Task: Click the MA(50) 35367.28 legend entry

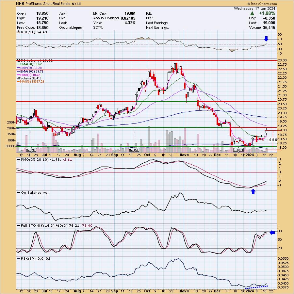Action: [x=31, y=82]
